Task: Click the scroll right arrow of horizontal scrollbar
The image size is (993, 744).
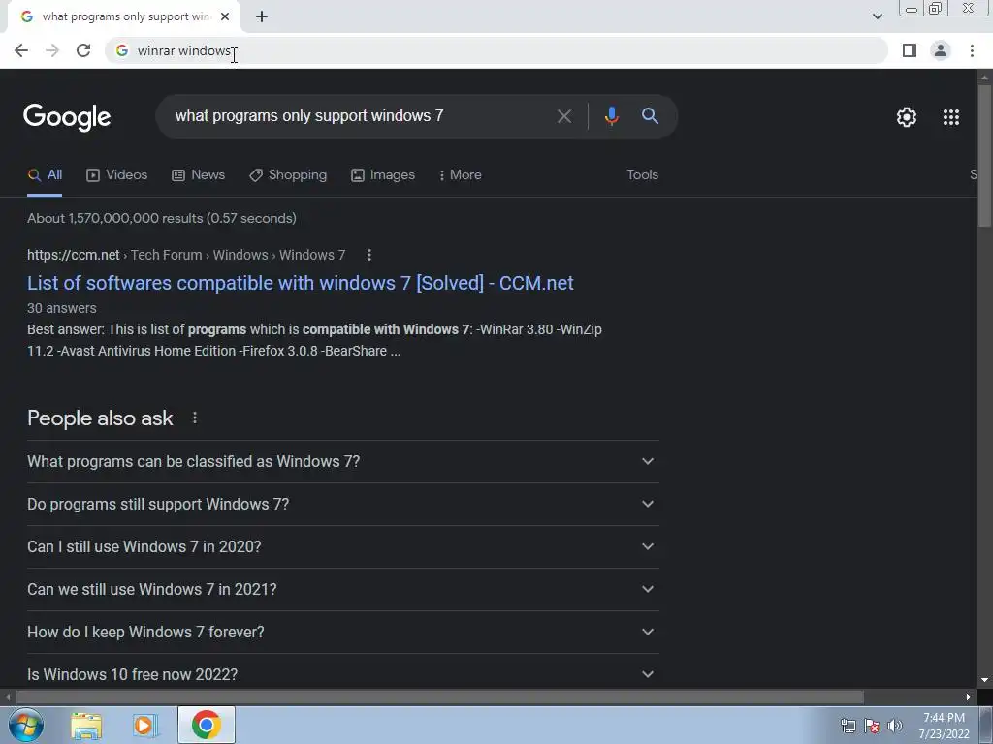Action: (x=969, y=697)
